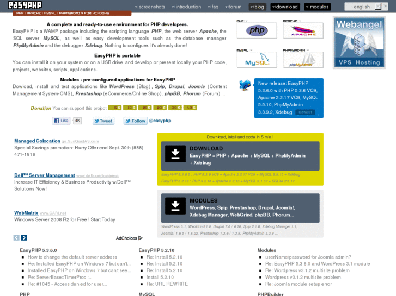Open the PHP logo thumbnail
Viewport: 396px width, 296px height.
click(x=257, y=30)
